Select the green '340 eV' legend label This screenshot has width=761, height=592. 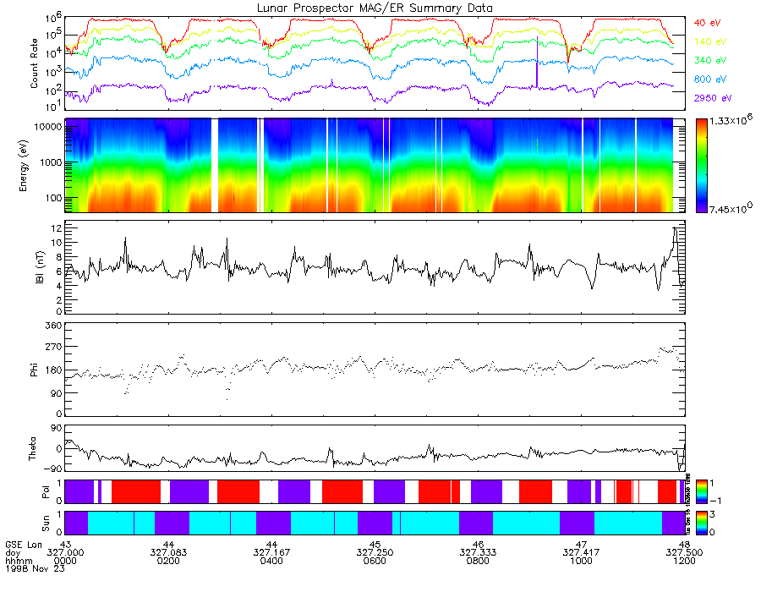pos(710,60)
